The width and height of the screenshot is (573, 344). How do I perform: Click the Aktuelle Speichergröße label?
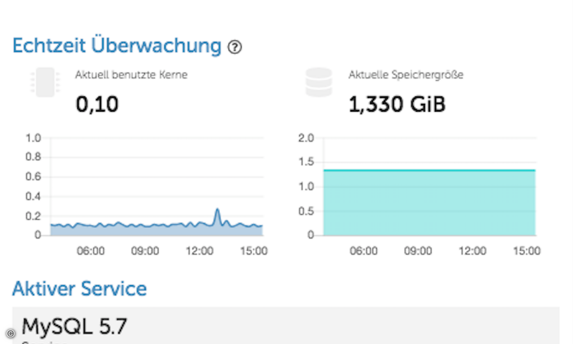click(x=406, y=75)
